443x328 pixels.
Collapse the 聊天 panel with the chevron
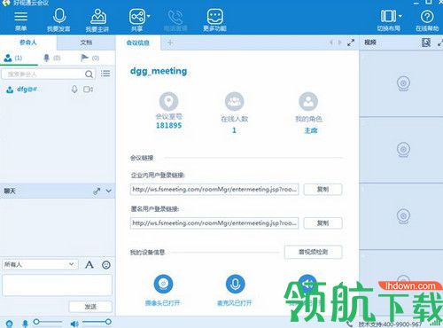[x=109, y=191]
